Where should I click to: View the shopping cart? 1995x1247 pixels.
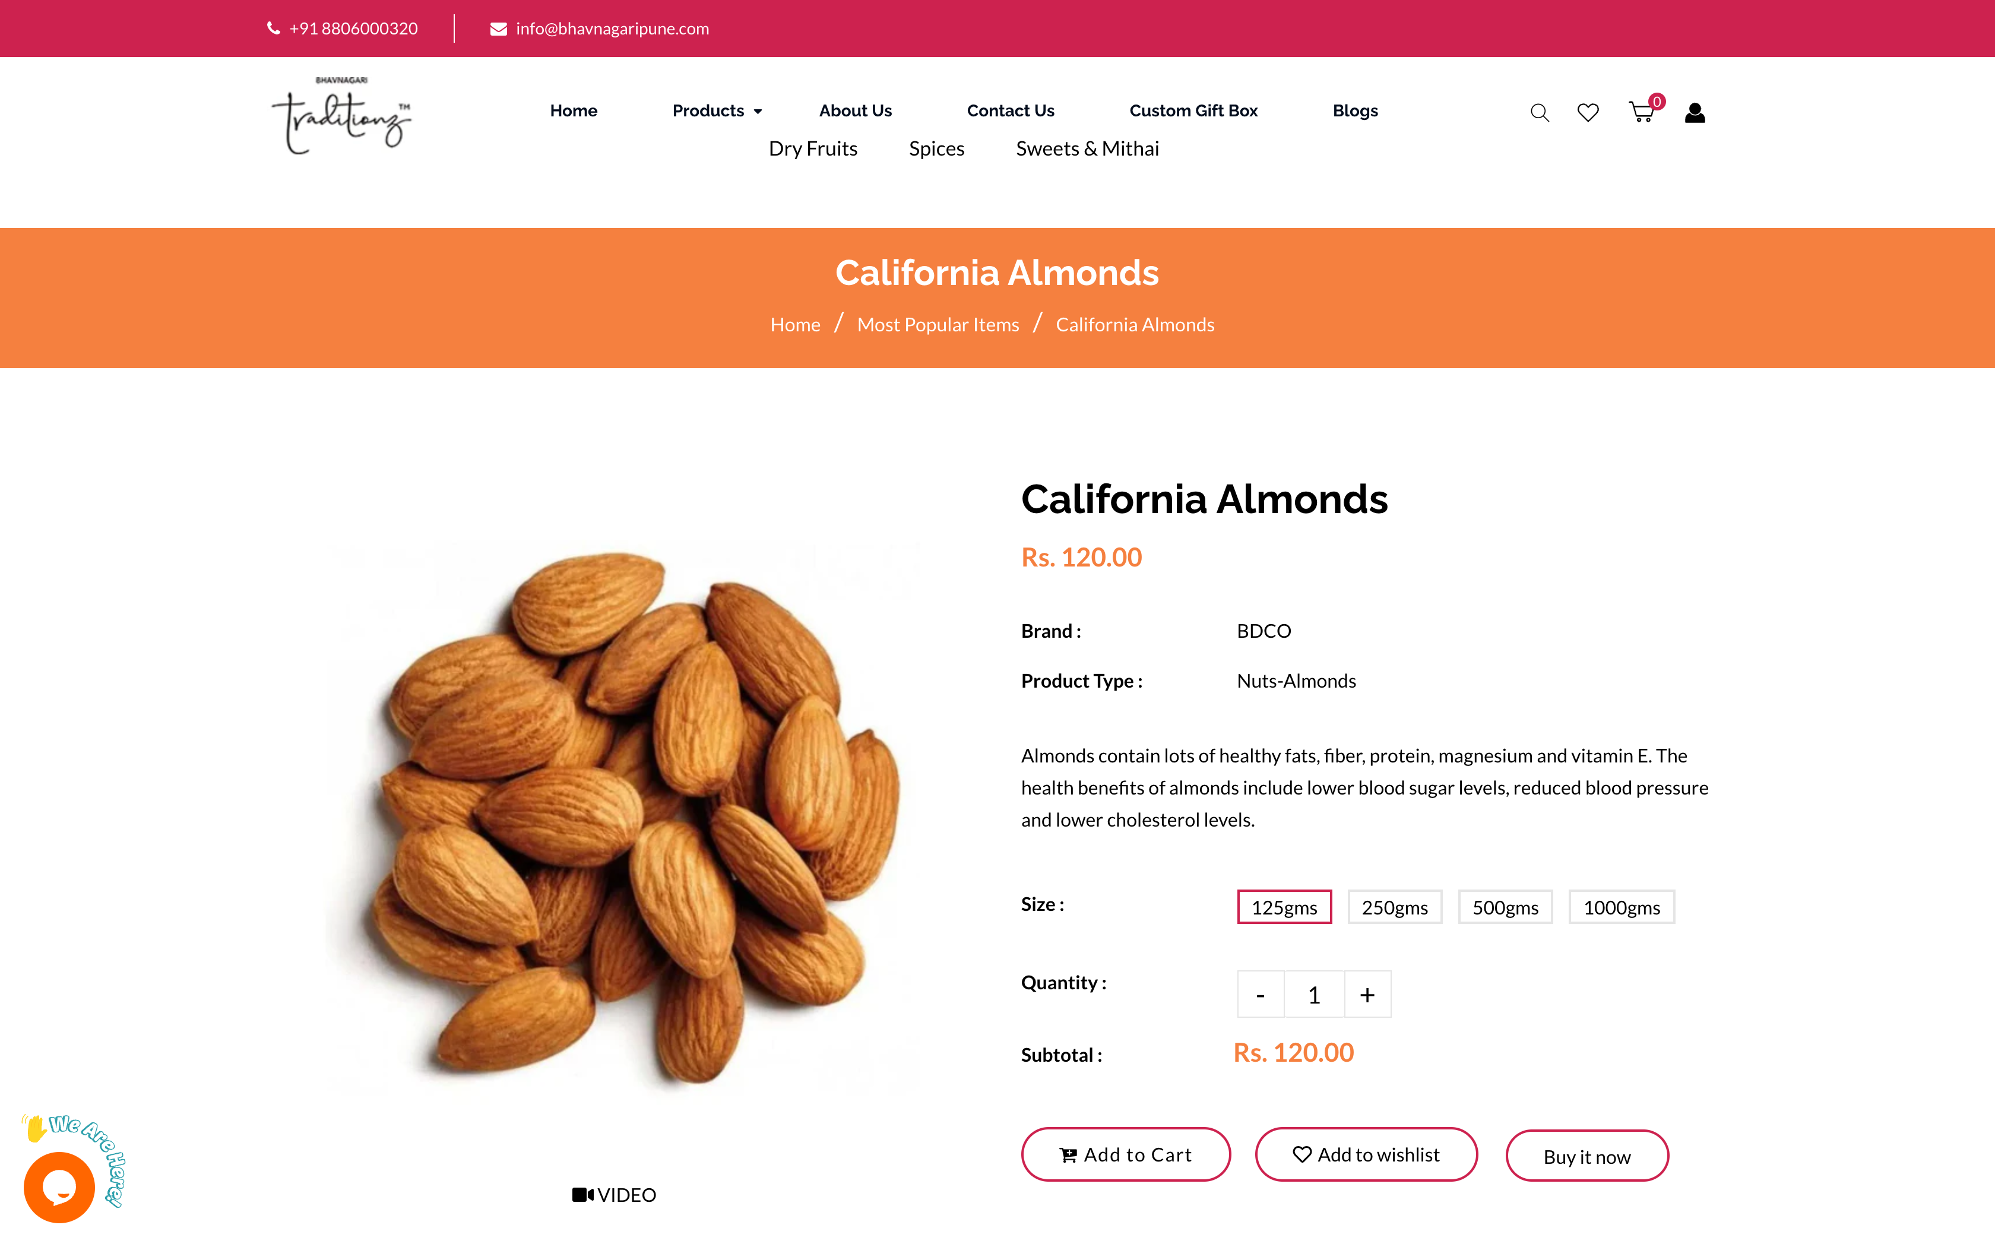pyautogui.click(x=1641, y=112)
